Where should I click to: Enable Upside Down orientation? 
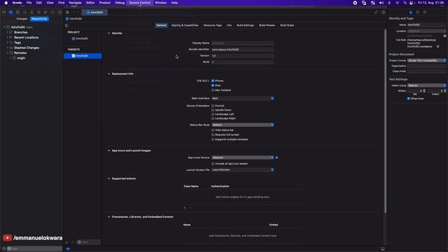pyautogui.click(x=213, y=110)
